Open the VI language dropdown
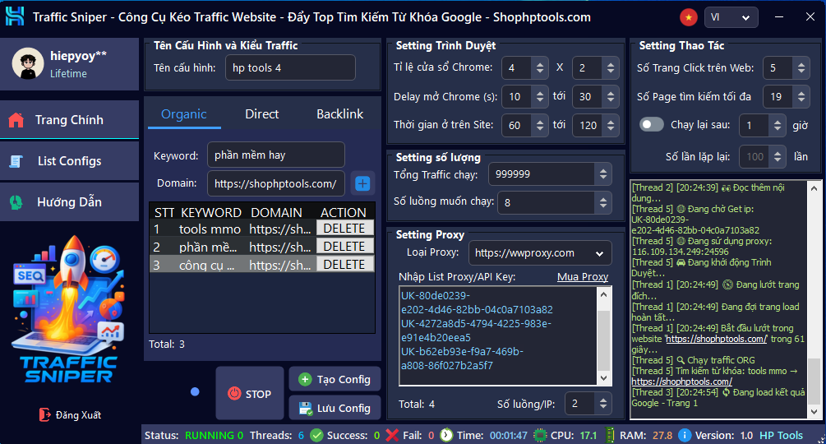This screenshot has width=826, height=444. point(731,17)
